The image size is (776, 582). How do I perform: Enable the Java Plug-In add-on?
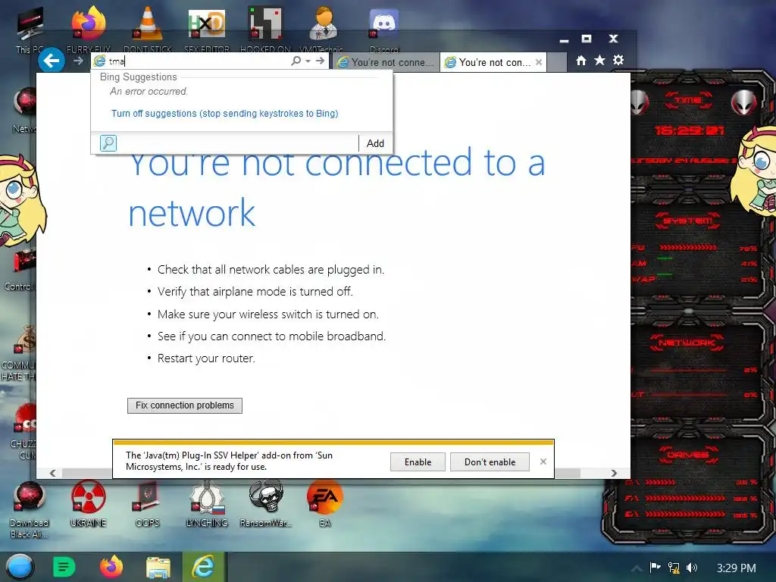click(418, 462)
